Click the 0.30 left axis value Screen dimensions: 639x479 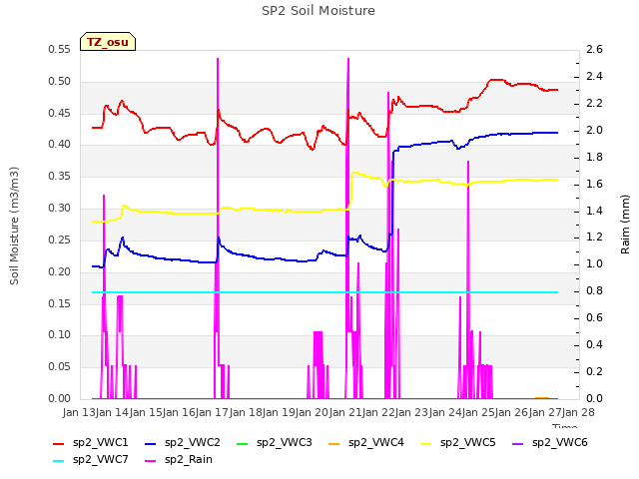click(60, 209)
